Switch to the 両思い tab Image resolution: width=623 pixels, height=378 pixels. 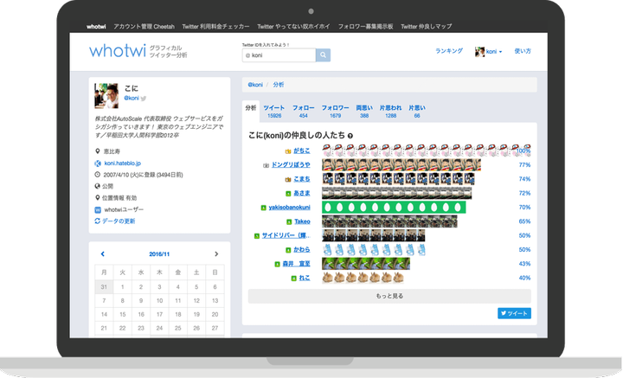(x=364, y=112)
